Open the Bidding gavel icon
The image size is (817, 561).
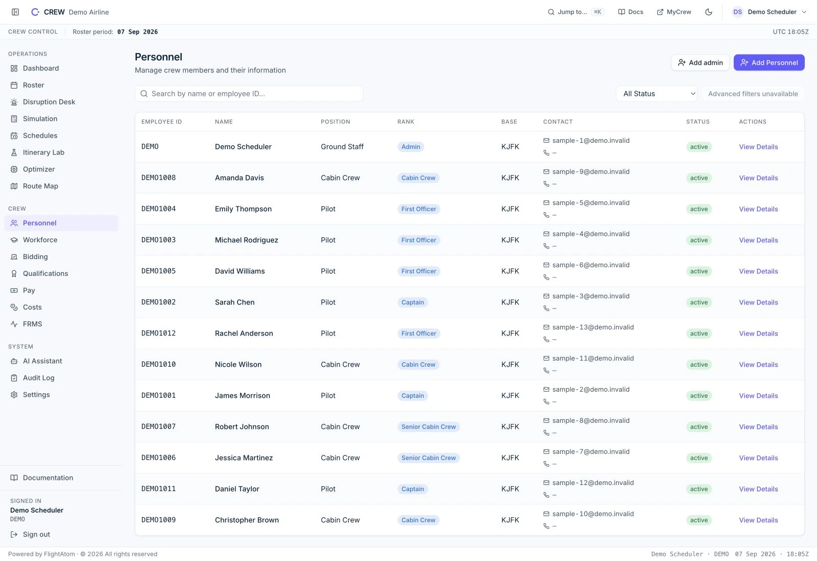14,257
